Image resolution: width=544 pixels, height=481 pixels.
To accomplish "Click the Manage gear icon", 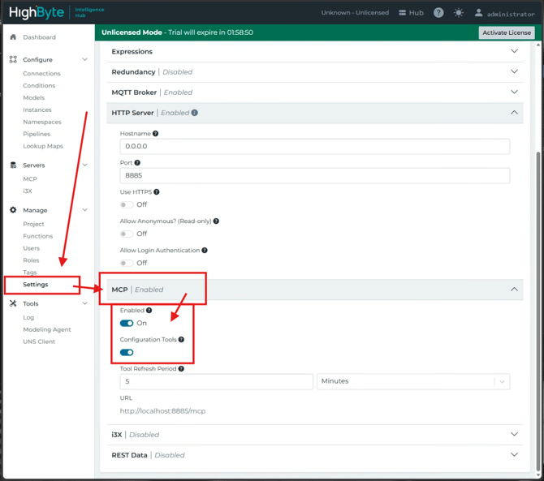I will click(13, 210).
